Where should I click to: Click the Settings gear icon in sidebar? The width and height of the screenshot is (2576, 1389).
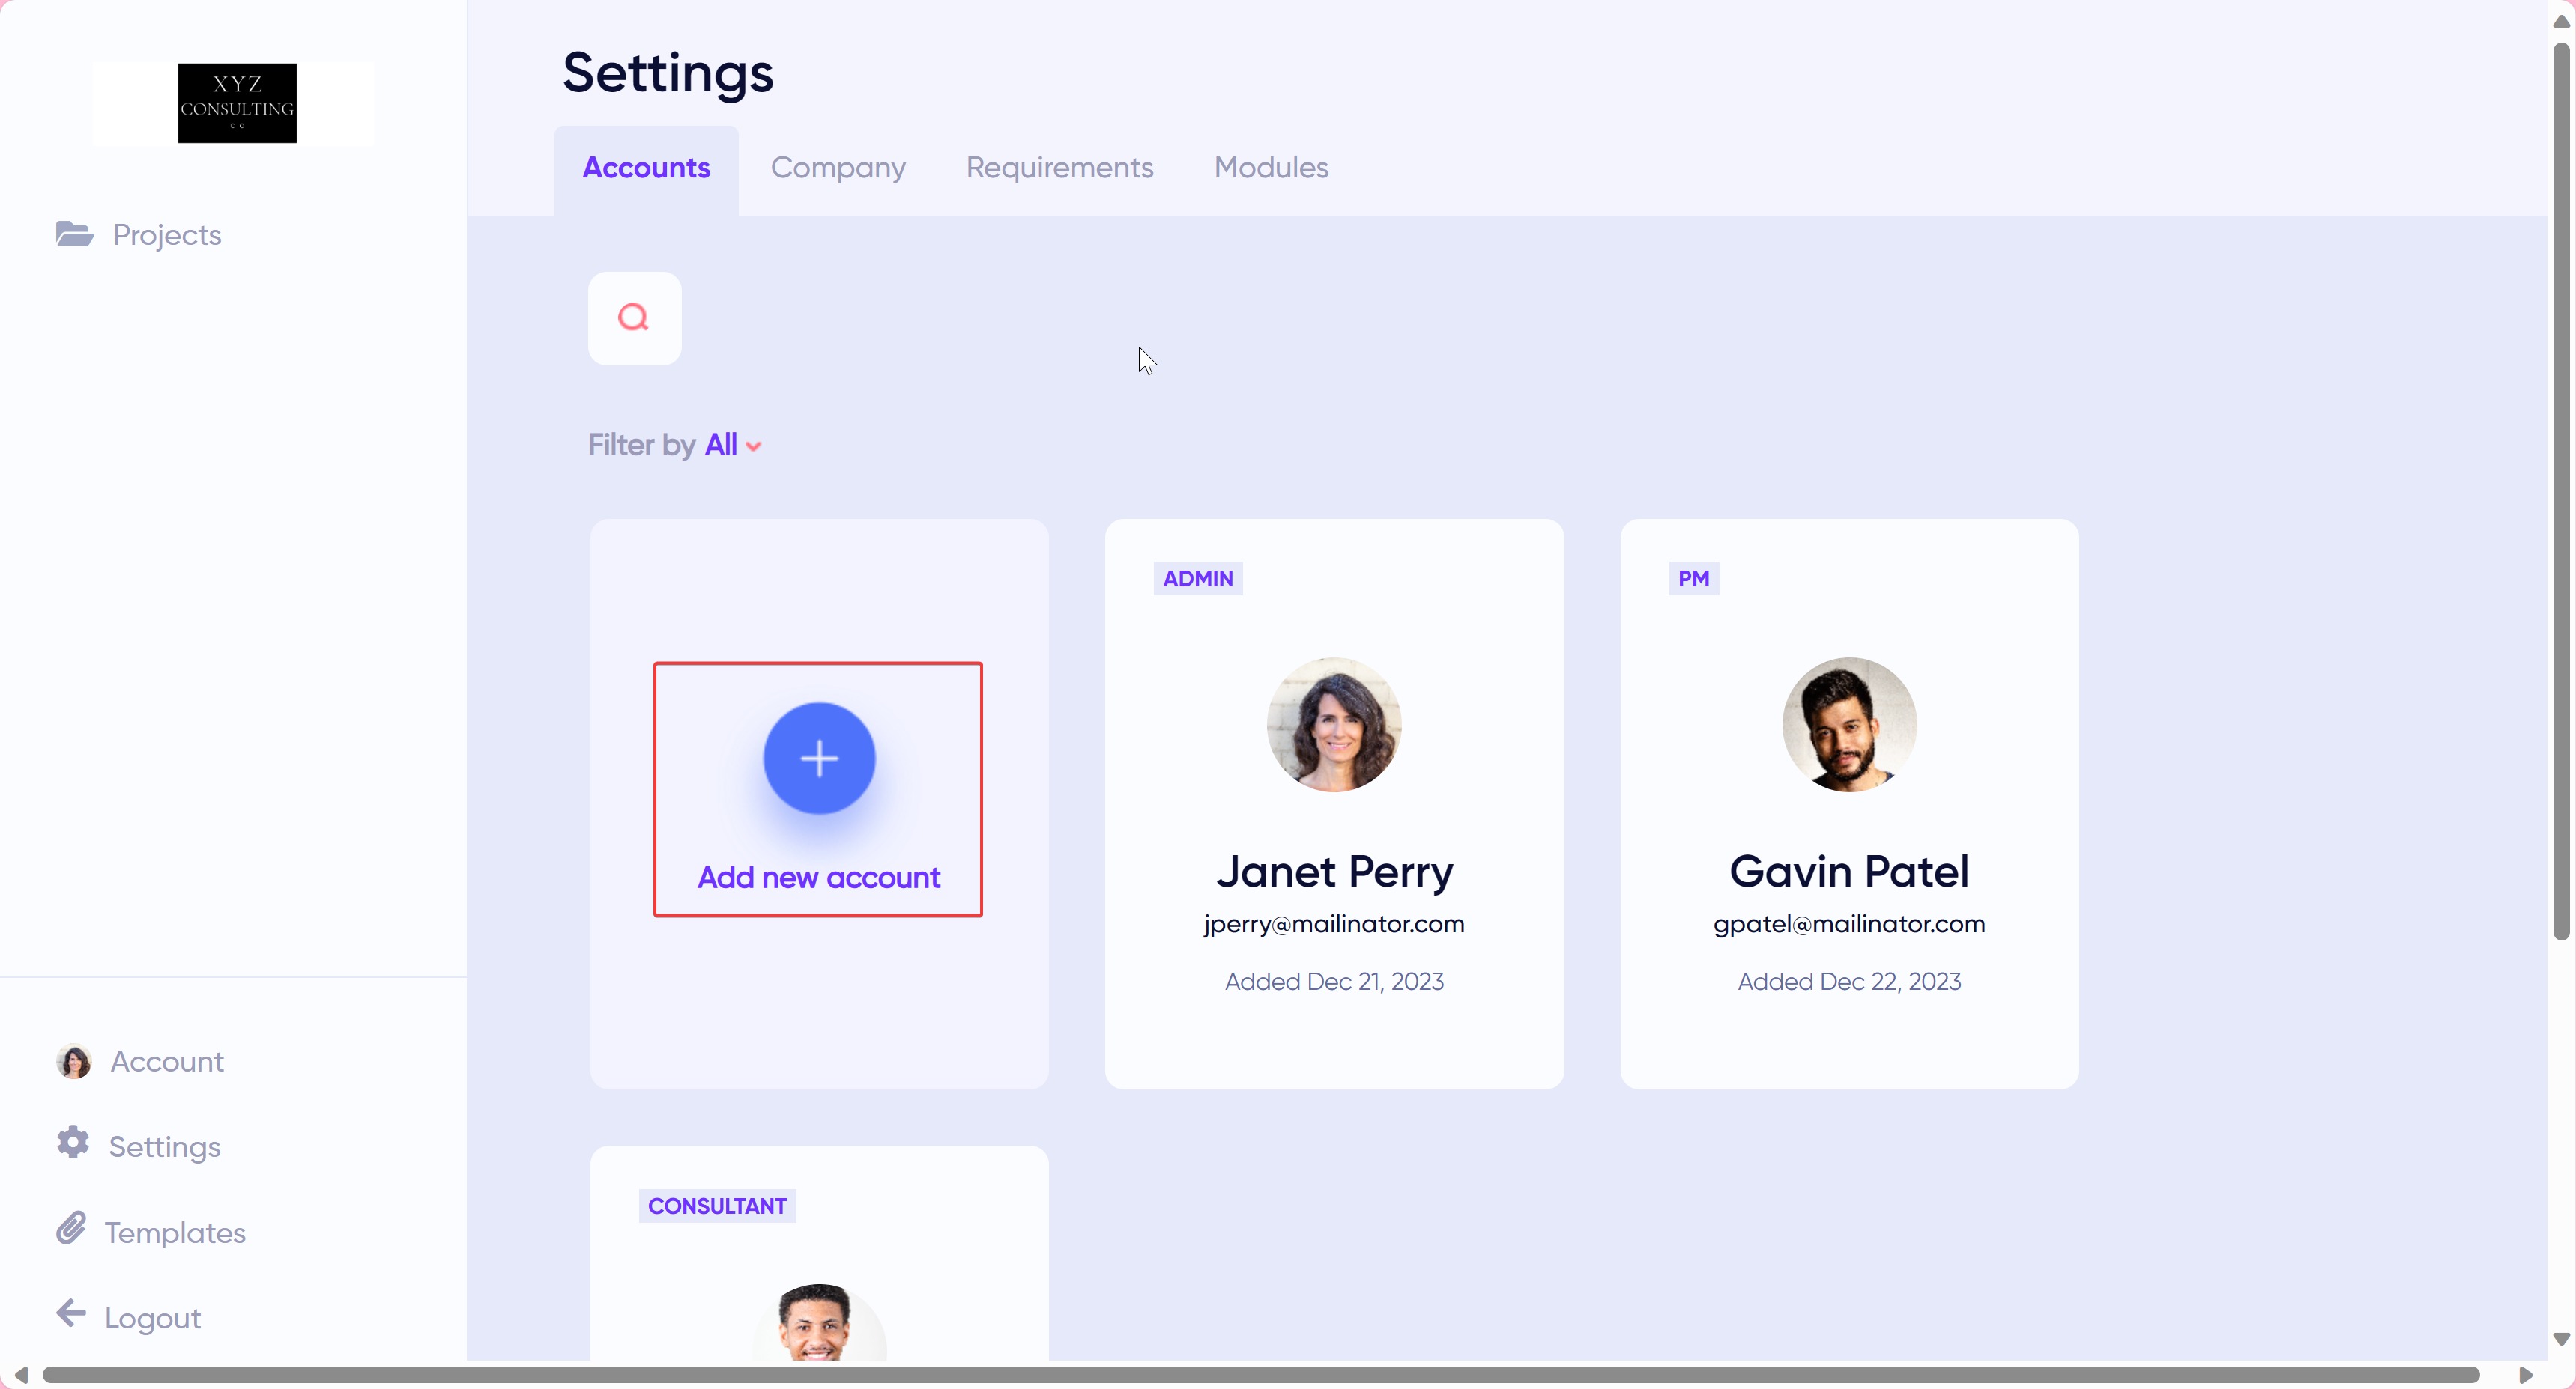pos(73,1142)
